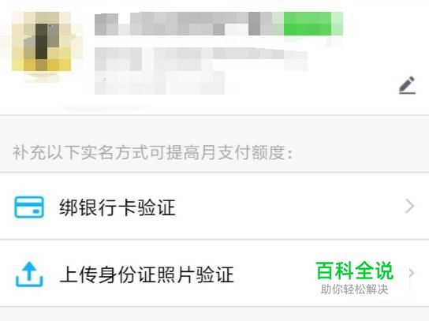
Task: Tap empty space in the 绑银行卡验证 row
Action: 290,207
